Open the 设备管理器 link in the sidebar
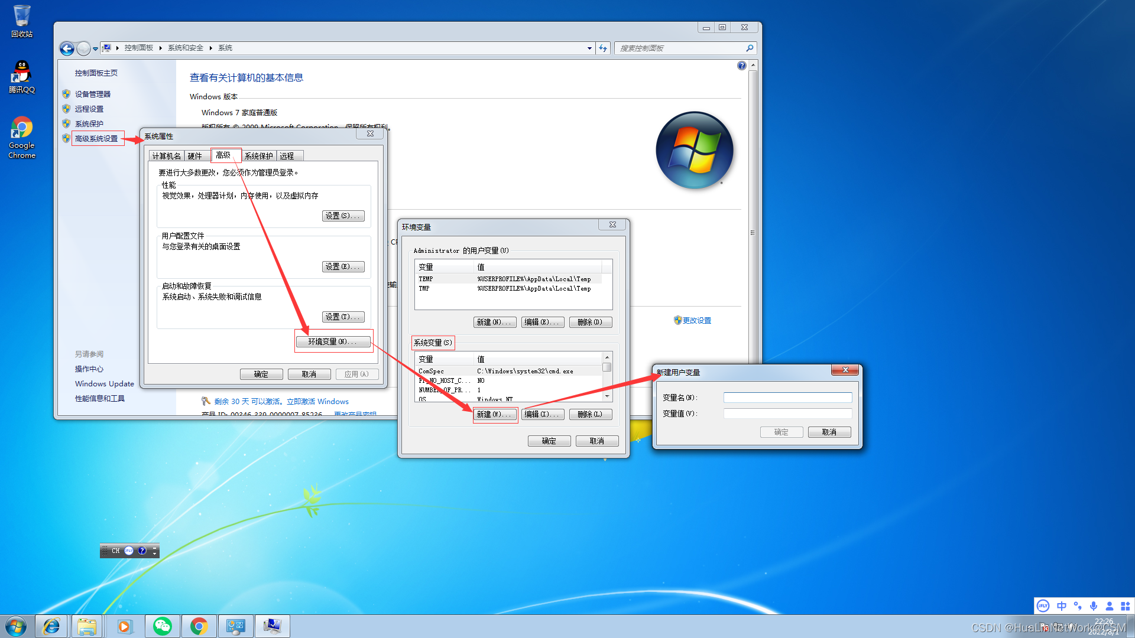This screenshot has height=638, width=1135. 92,94
